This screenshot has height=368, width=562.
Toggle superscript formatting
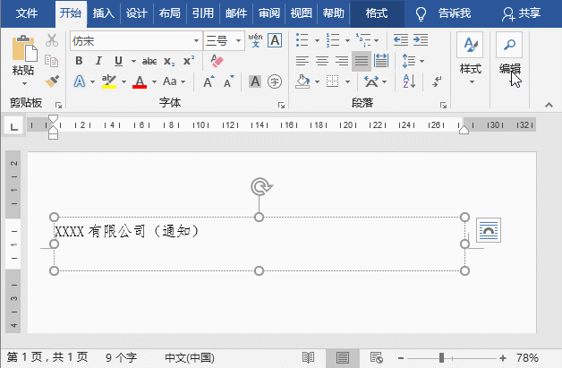click(189, 60)
